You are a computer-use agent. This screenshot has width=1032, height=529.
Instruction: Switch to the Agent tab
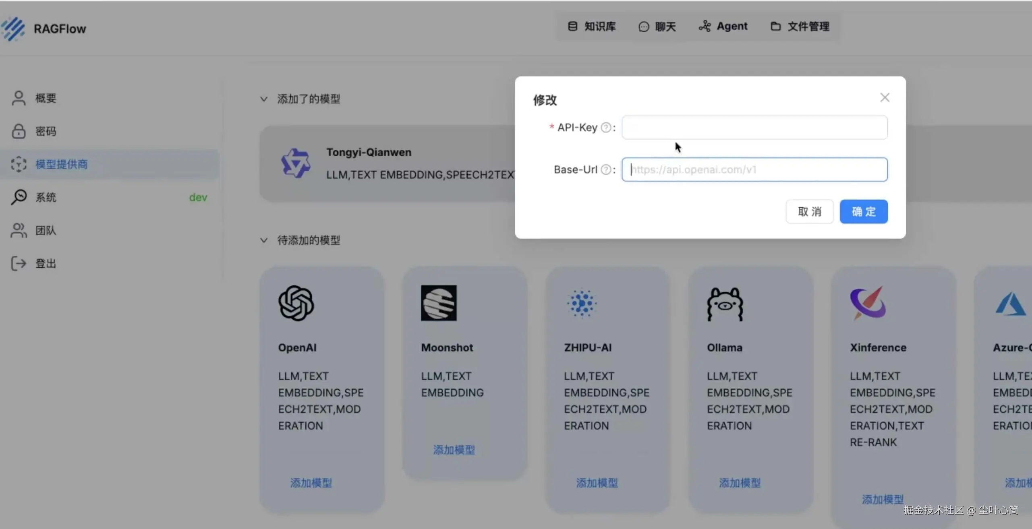723,27
